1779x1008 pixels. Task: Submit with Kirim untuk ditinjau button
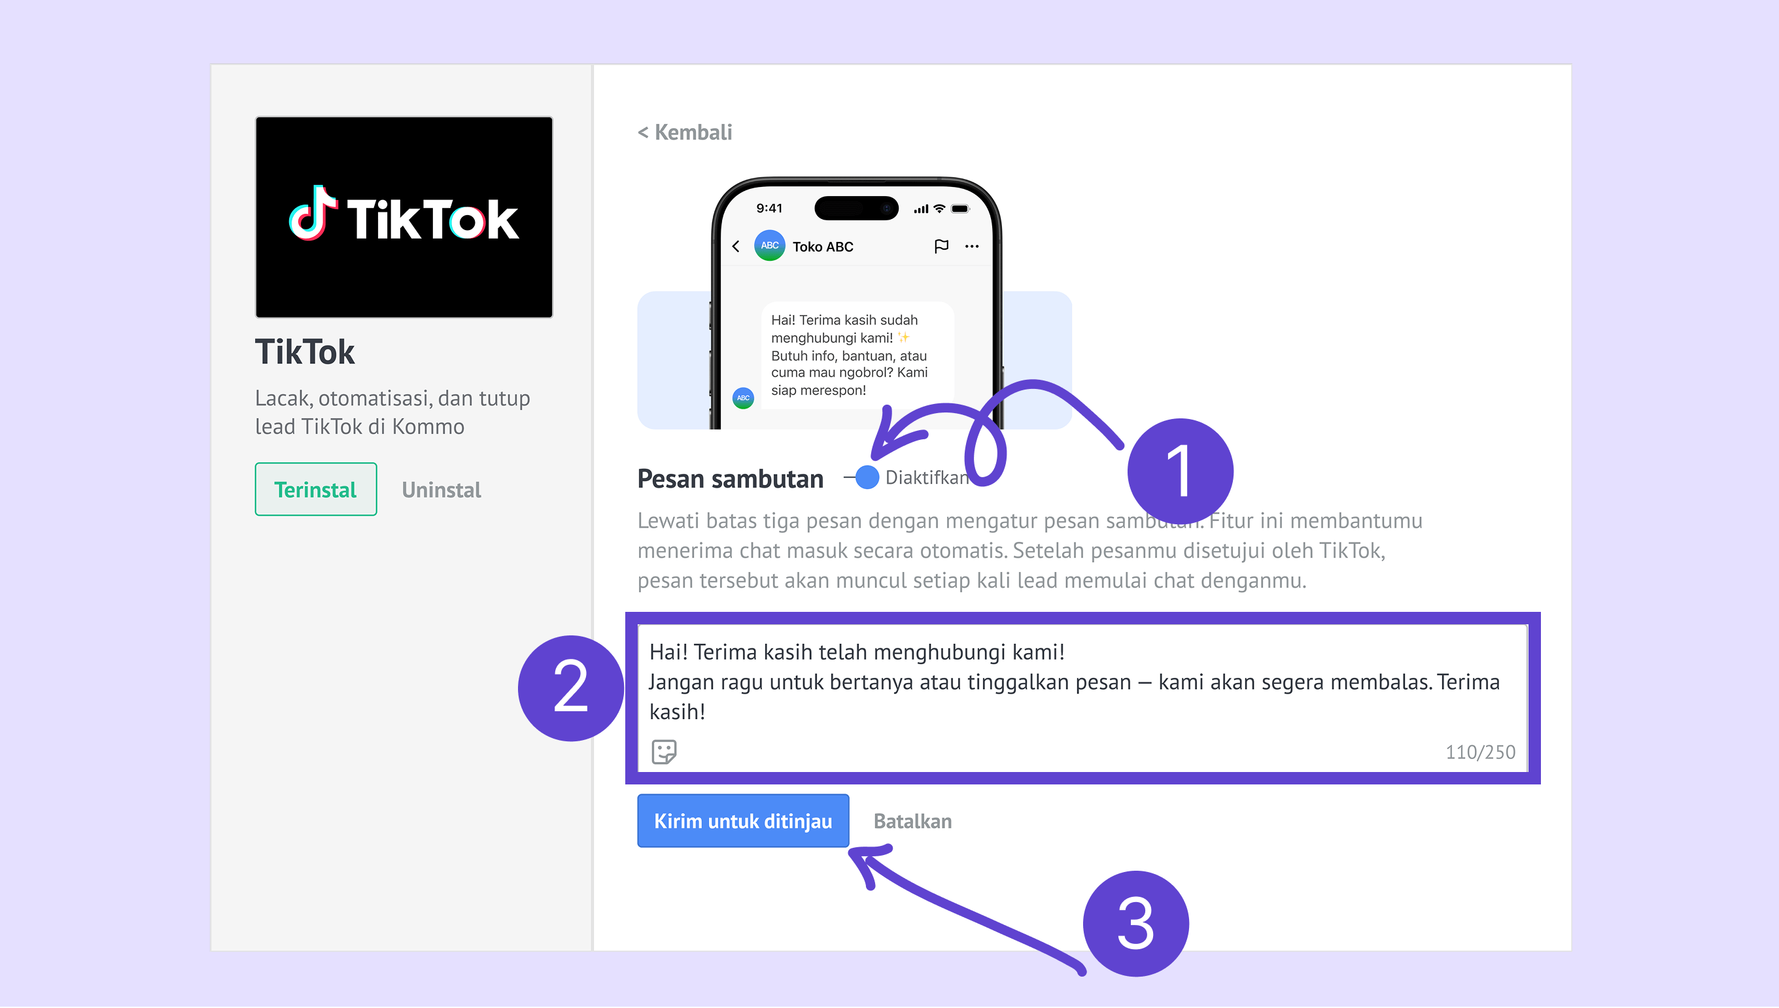tap(743, 821)
